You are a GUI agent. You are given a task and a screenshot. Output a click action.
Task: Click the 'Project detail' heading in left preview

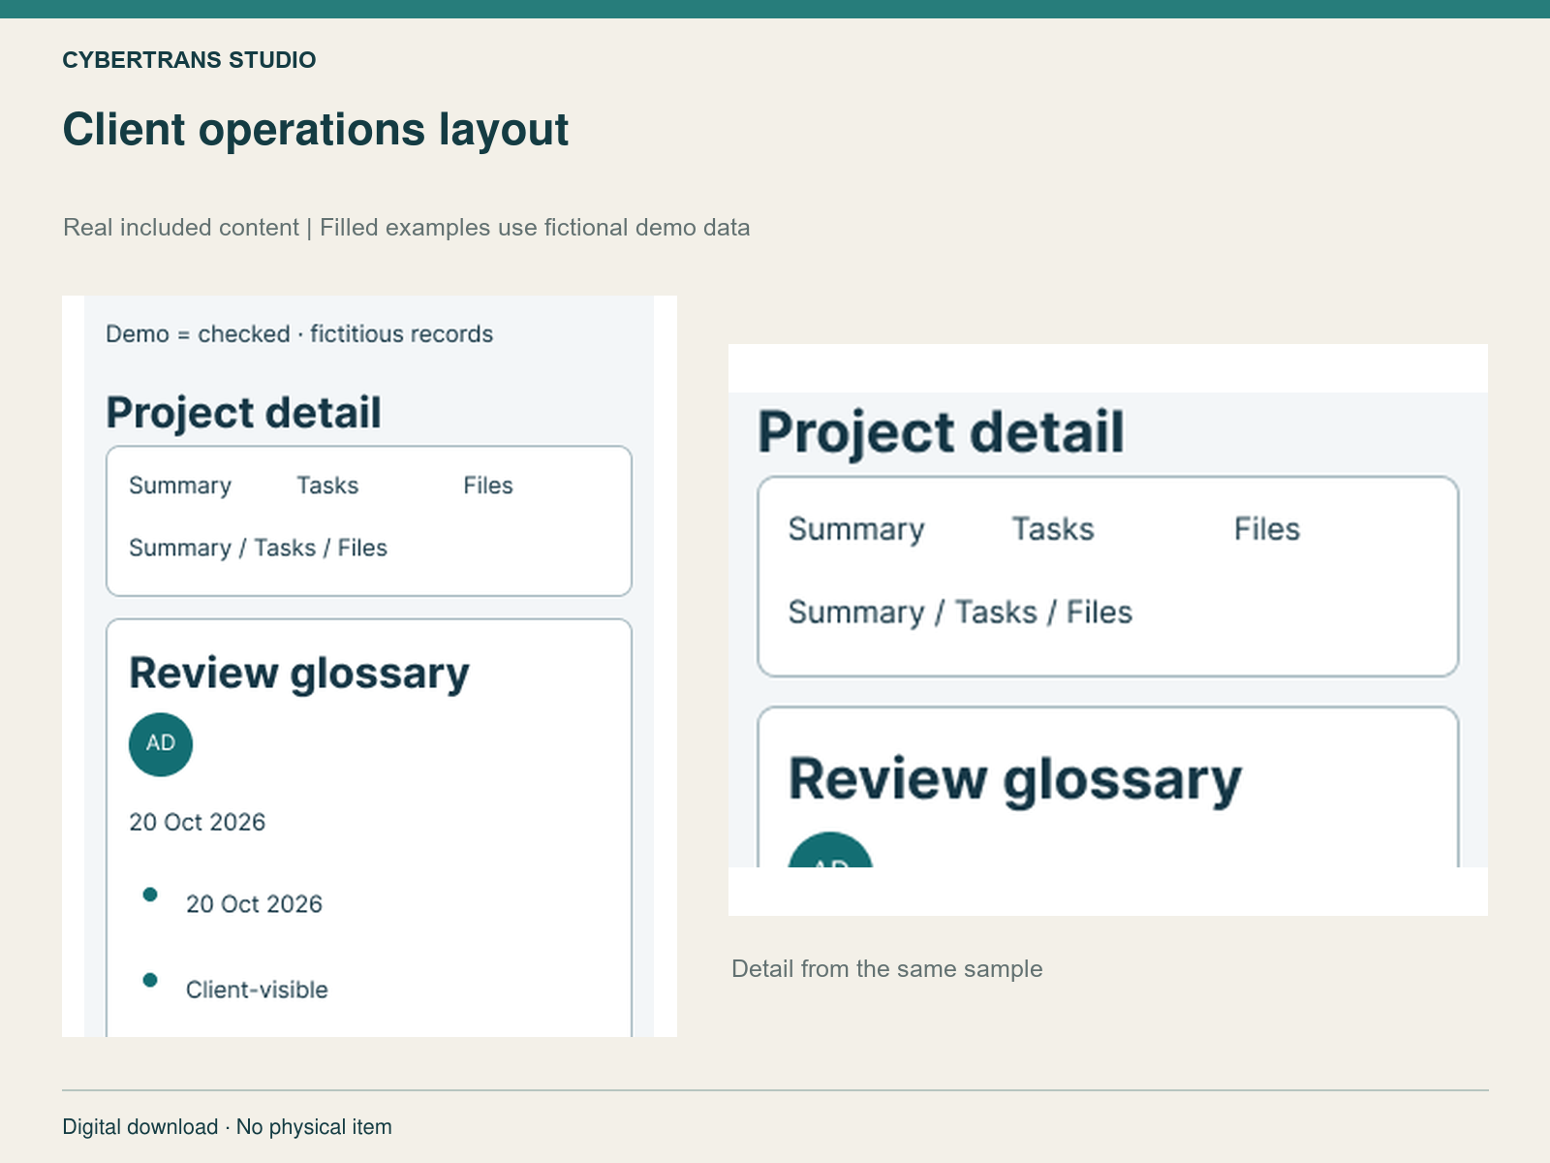(243, 413)
